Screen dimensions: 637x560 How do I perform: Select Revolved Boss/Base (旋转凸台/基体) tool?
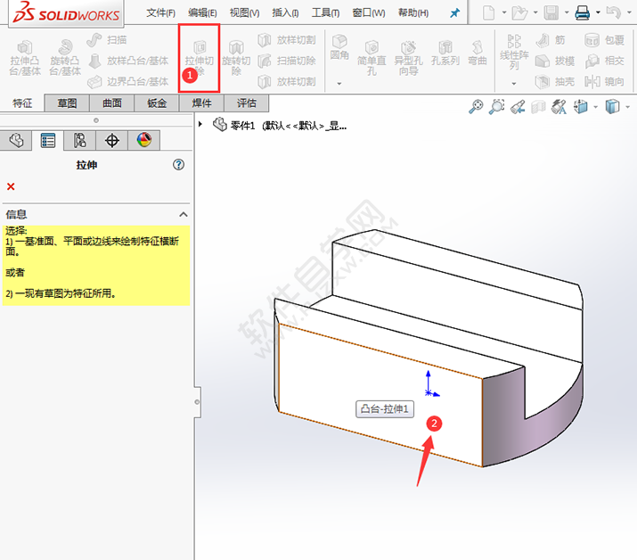(65, 58)
